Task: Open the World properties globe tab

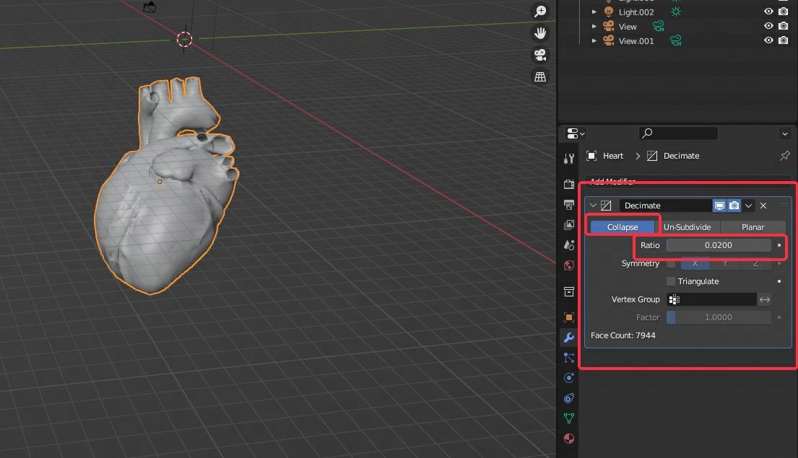Action: click(x=569, y=265)
